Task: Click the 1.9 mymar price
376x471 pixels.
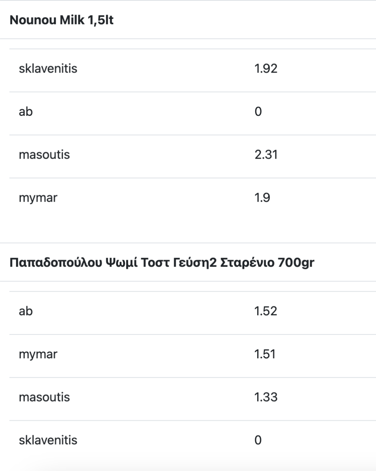Action: [x=262, y=198]
